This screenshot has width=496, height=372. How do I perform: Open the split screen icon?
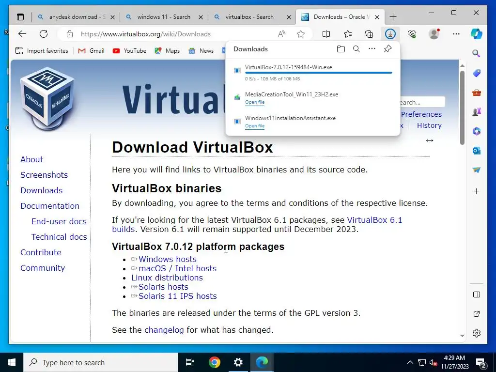(x=326, y=34)
